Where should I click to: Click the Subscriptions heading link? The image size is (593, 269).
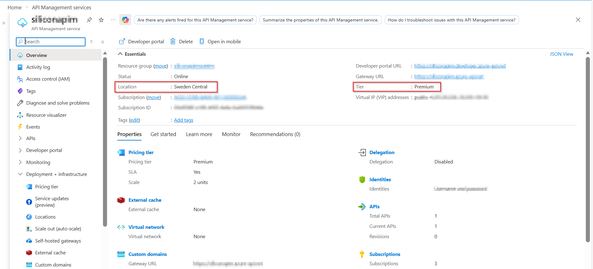[385, 254]
